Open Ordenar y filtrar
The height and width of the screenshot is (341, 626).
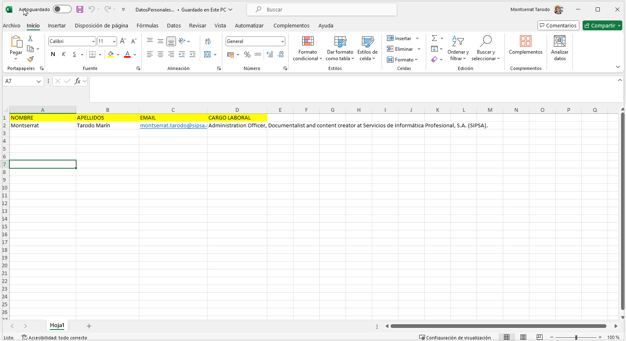458,48
